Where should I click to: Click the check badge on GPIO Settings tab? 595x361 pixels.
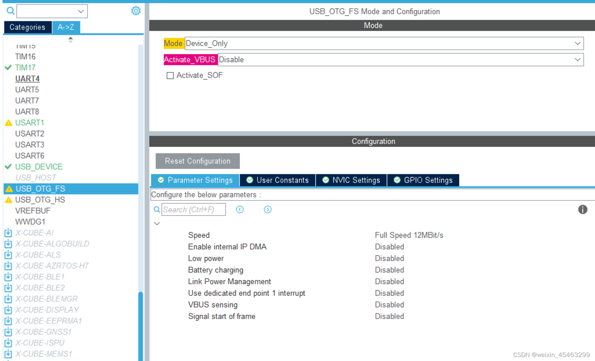(x=397, y=180)
